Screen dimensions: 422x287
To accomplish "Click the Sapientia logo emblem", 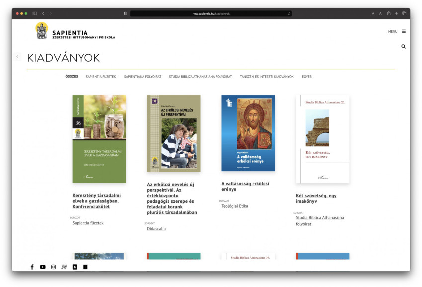I will (x=42, y=30).
